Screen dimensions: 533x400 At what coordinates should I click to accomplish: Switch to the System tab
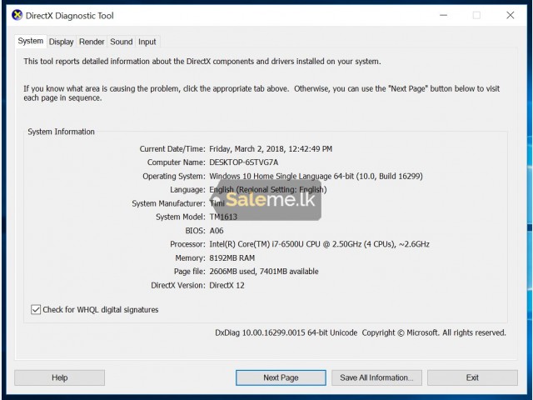pyautogui.click(x=31, y=41)
